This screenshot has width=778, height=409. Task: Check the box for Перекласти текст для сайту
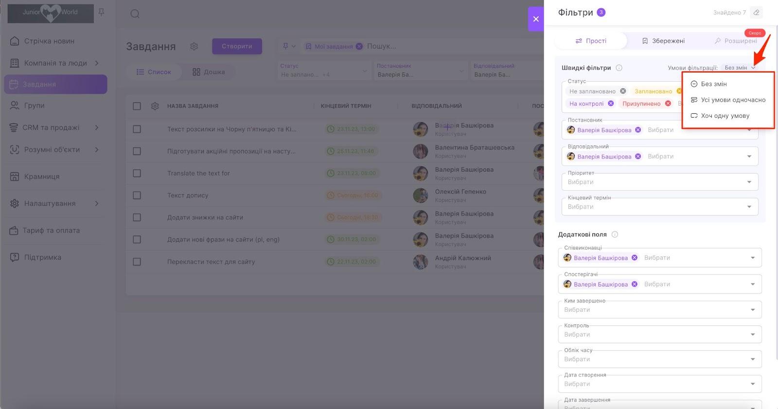tap(137, 262)
